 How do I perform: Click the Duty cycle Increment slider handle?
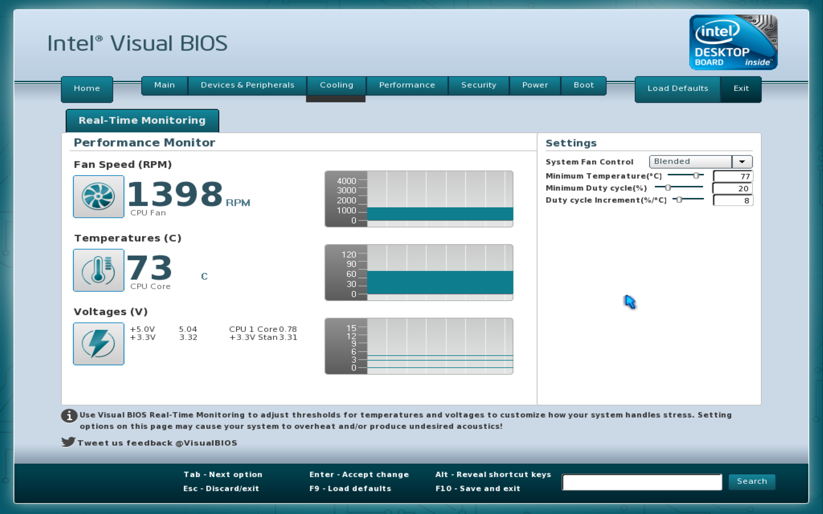[679, 200]
